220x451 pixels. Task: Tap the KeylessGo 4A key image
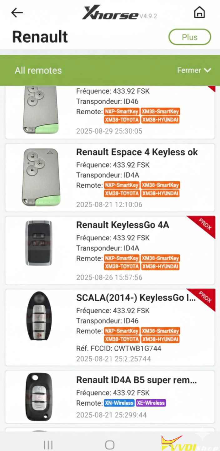coord(39,243)
